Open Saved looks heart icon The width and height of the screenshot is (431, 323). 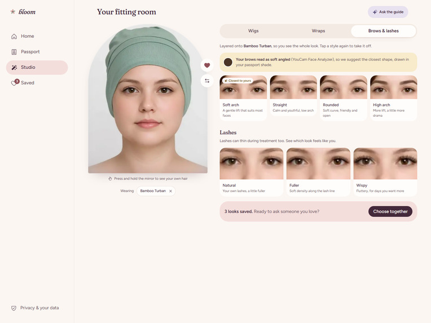(14, 83)
